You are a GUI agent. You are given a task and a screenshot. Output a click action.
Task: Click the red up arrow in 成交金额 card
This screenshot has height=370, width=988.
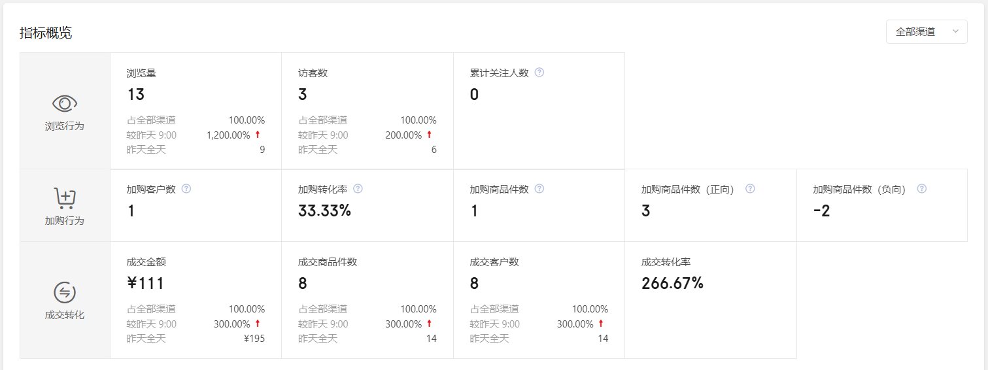click(258, 324)
